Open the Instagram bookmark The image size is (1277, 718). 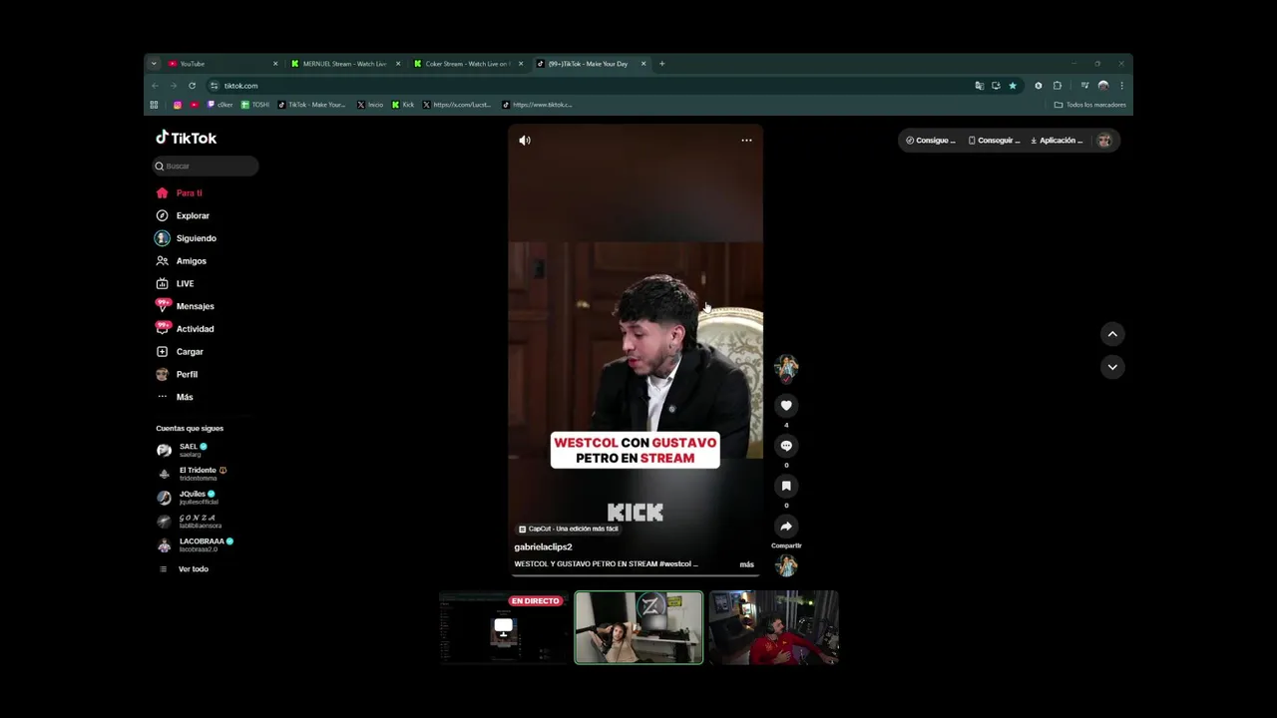coord(178,105)
